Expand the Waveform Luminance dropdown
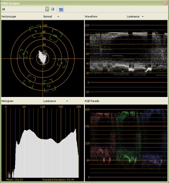 coord(143,17)
